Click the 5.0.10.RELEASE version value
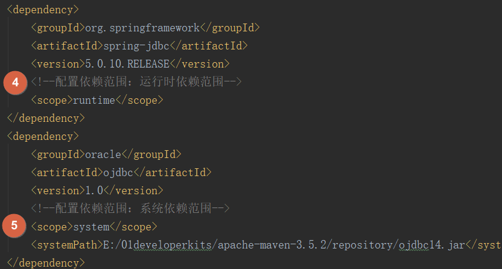 (127, 64)
